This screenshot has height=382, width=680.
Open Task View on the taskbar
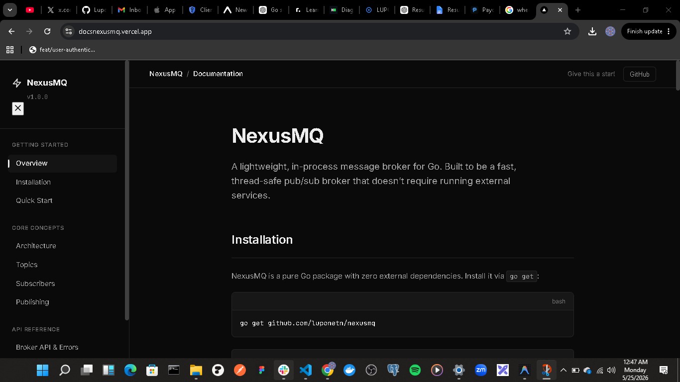87,370
